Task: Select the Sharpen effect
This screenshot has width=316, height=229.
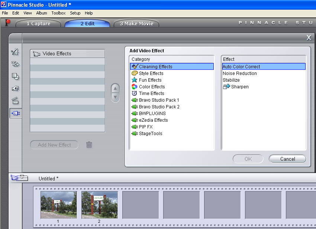Action: pyautogui.click(x=264, y=86)
